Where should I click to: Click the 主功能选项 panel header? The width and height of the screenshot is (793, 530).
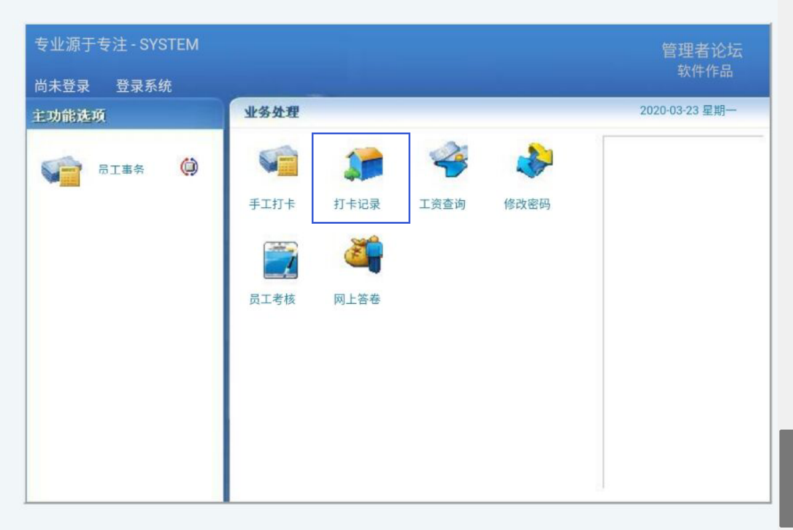click(69, 116)
